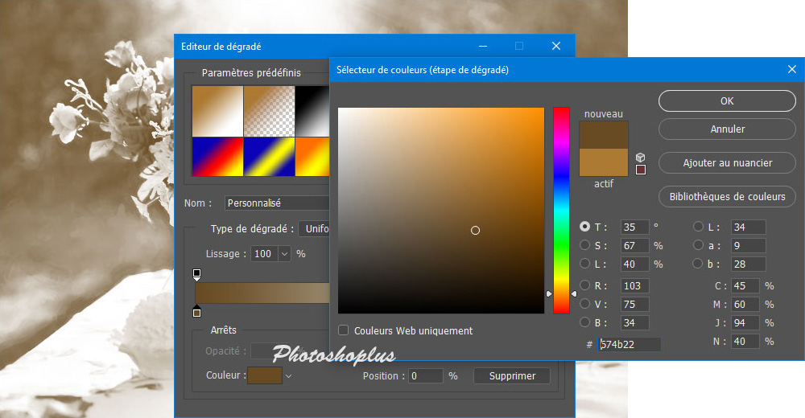Click the hex color code field
Screen dimensions: 805x418
[x=630, y=344]
